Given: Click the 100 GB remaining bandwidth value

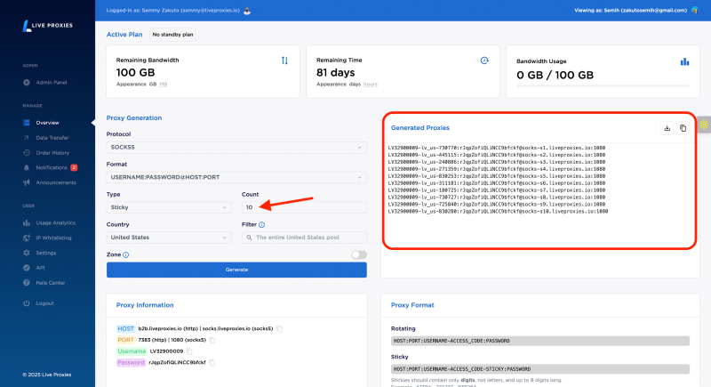Looking at the screenshot, I should point(136,73).
